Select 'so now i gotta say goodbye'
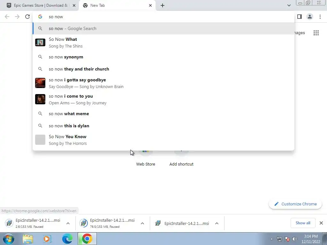Screen dimensions: 327x245 click(x=163, y=83)
